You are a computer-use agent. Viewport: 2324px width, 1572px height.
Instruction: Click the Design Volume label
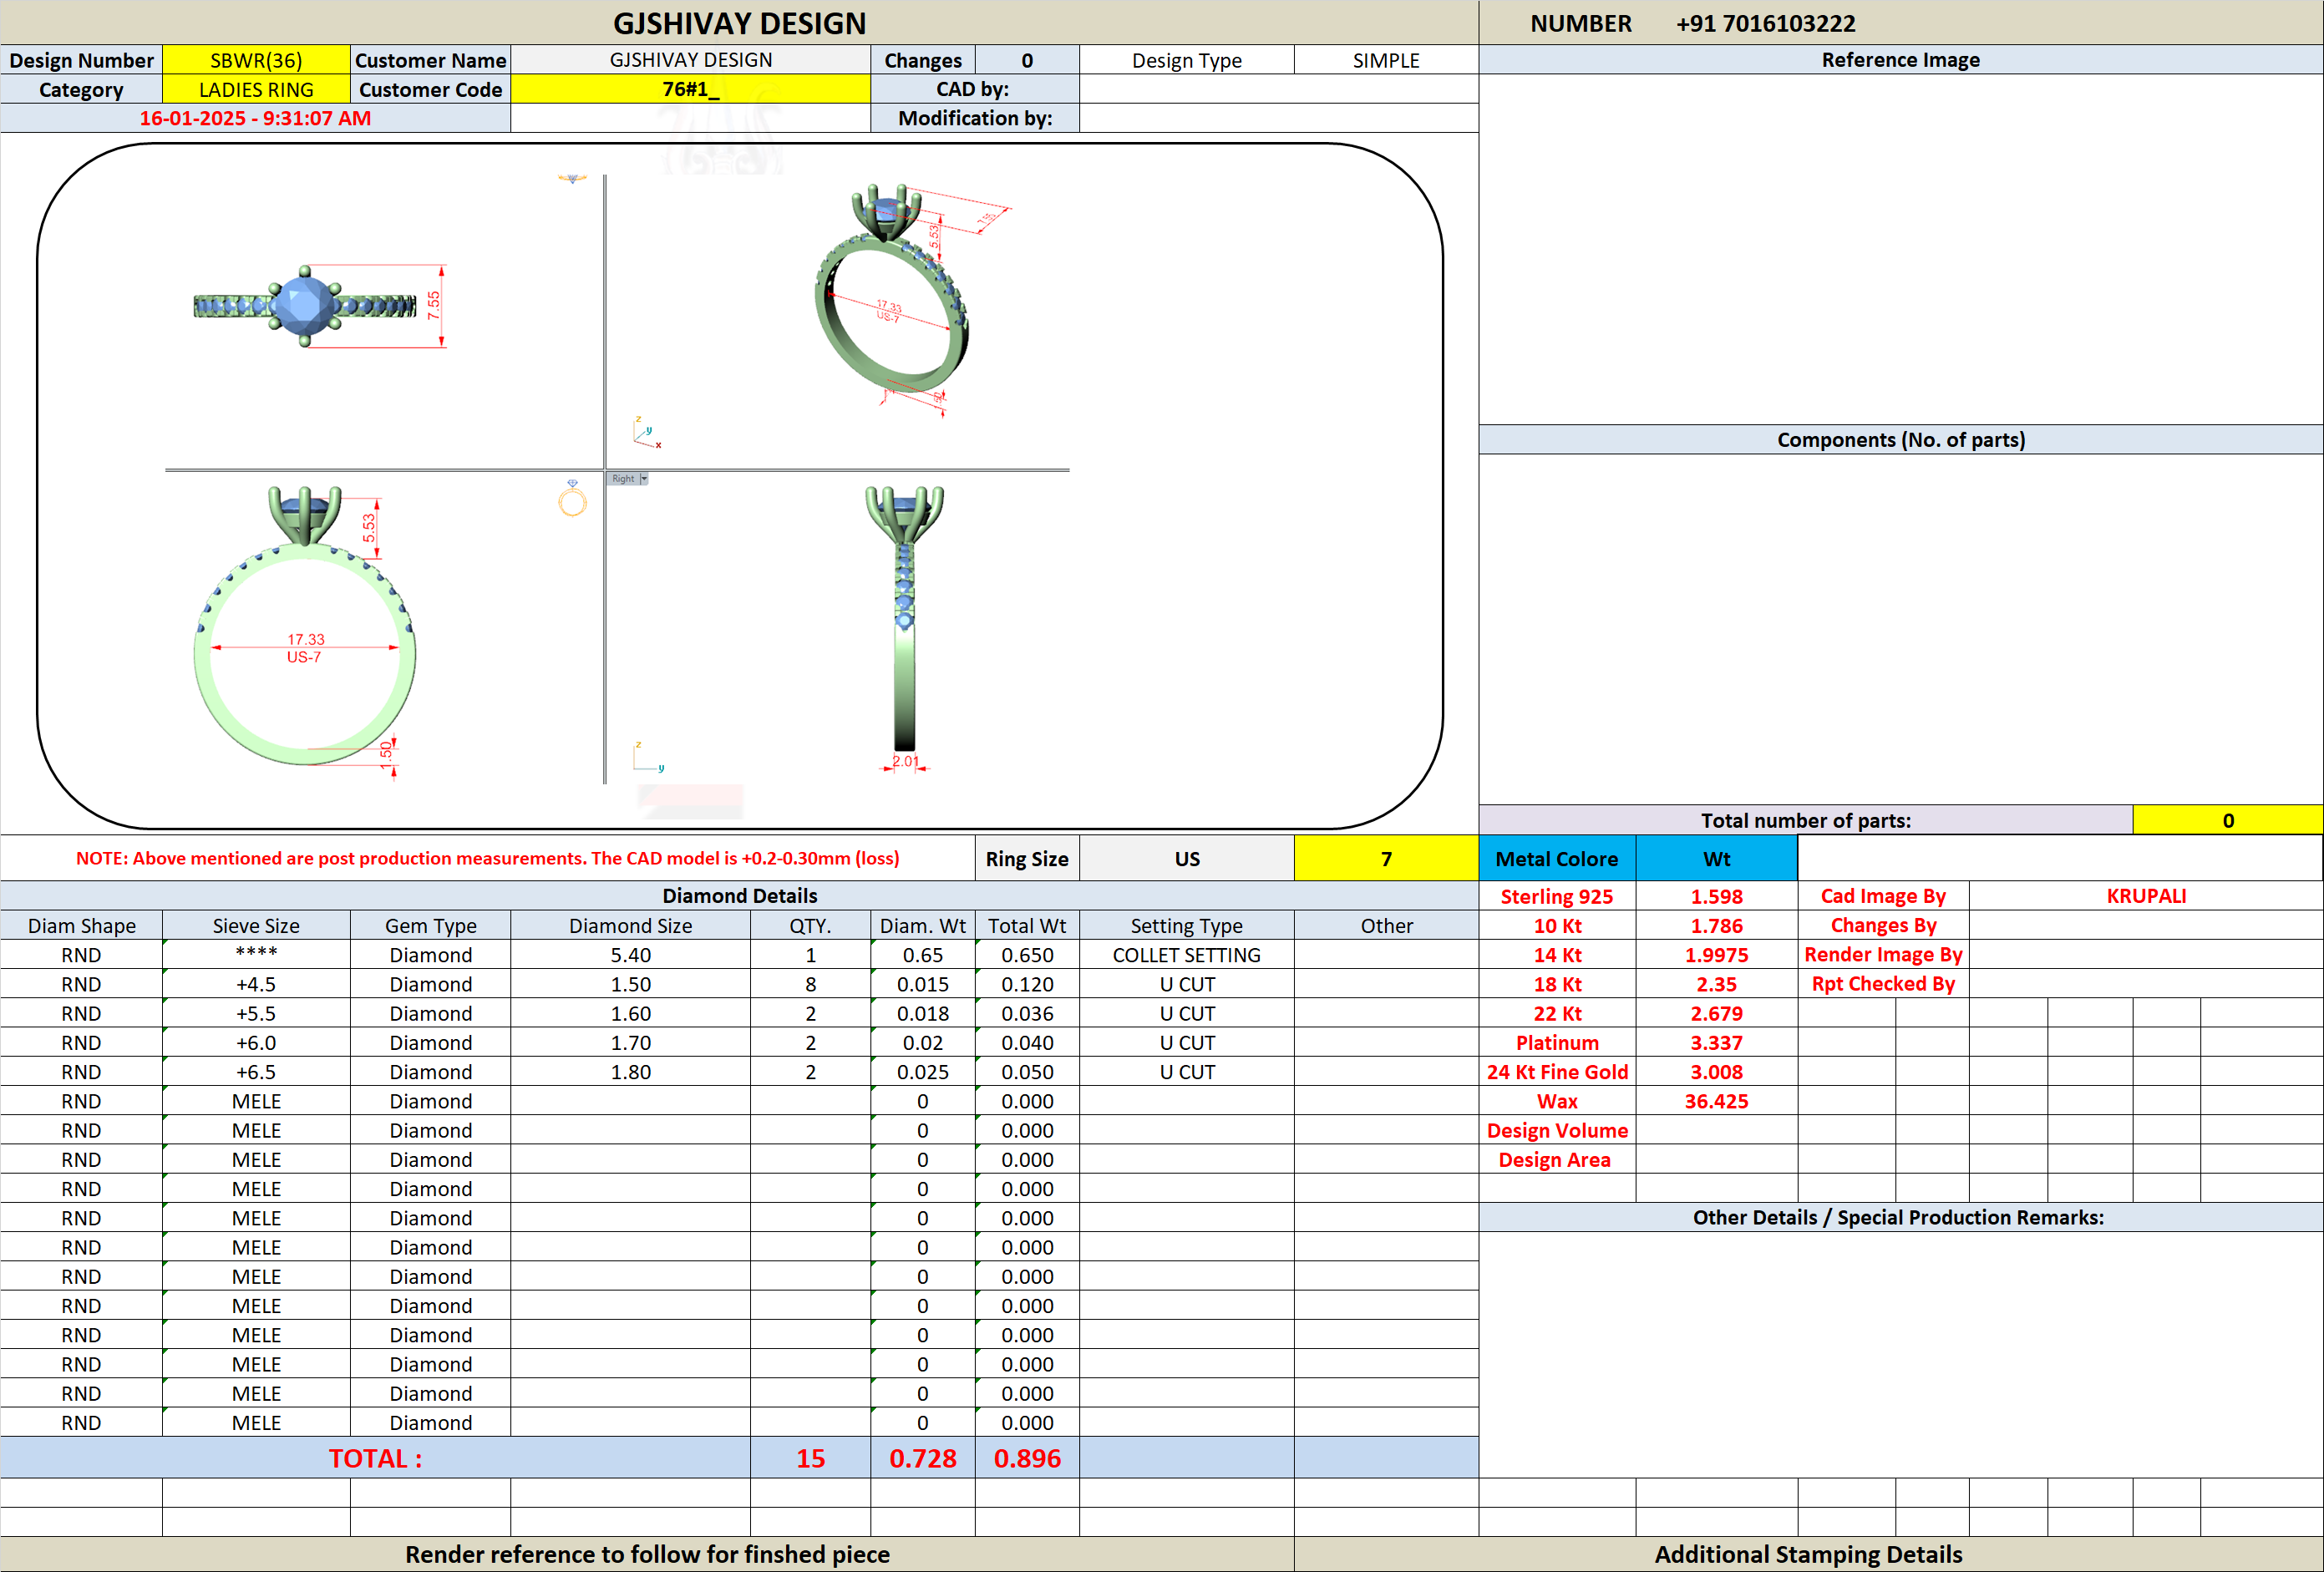coord(1557,1130)
